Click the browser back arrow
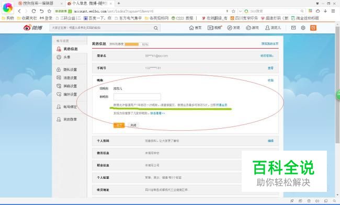 coord(19,11)
